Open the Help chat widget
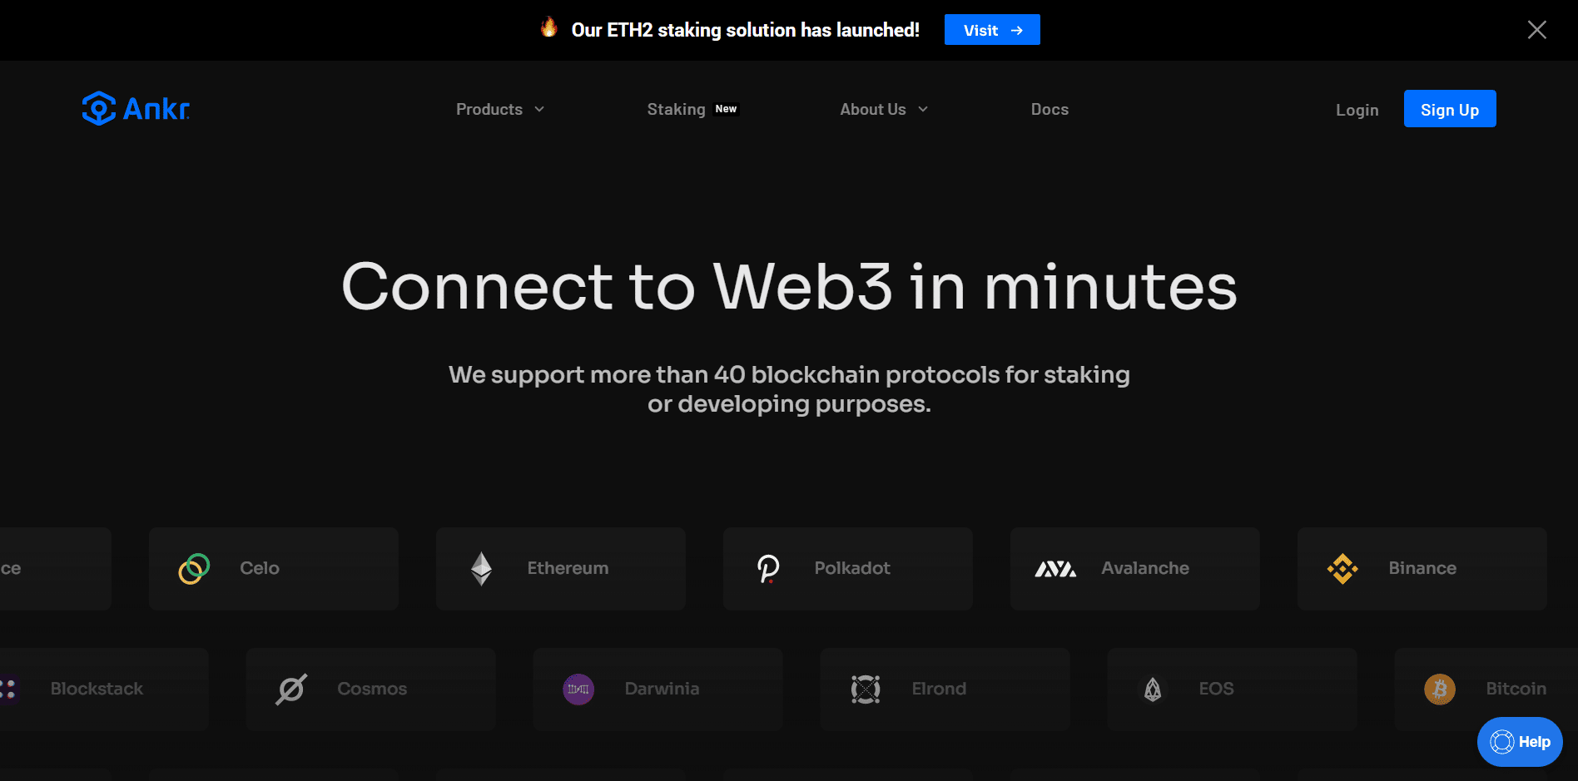Image resolution: width=1578 pixels, height=781 pixels. click(1520, 742)
